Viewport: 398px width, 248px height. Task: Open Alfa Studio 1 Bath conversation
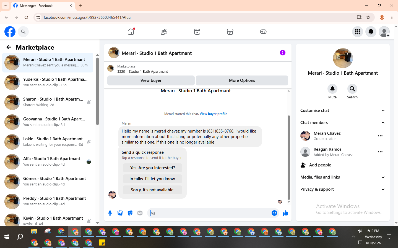[x=48, y=162]
